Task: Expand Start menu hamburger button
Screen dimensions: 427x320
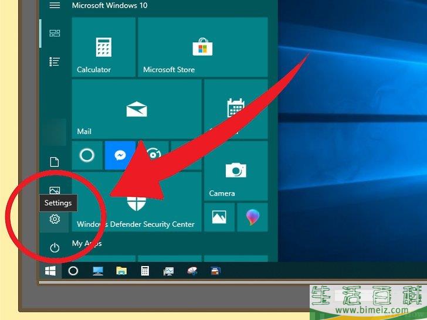Action: tap(55, 5)
